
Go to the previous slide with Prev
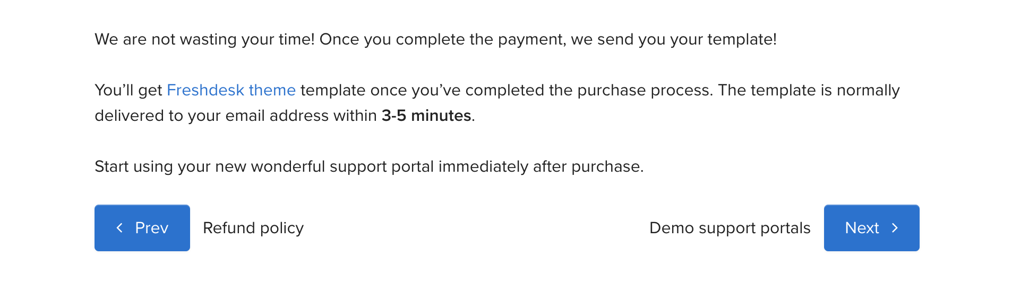pos(142,228)
